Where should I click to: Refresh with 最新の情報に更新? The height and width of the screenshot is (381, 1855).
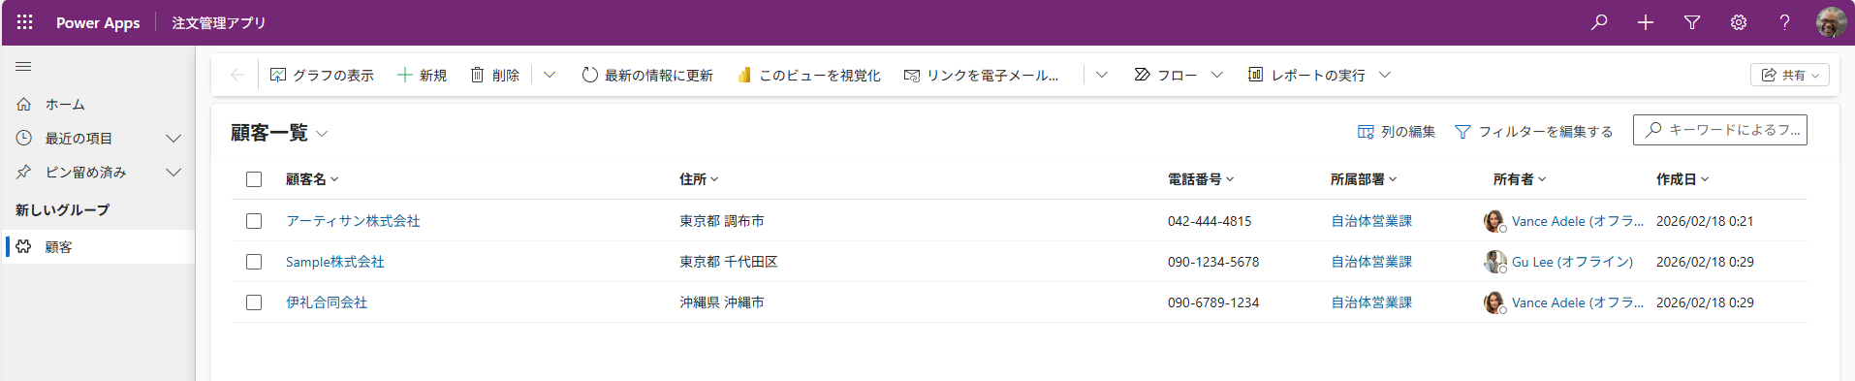click(x=647, y=75)
